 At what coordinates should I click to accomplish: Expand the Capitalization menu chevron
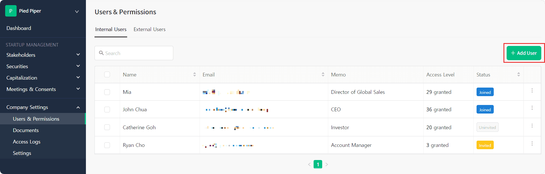(78, 78)
